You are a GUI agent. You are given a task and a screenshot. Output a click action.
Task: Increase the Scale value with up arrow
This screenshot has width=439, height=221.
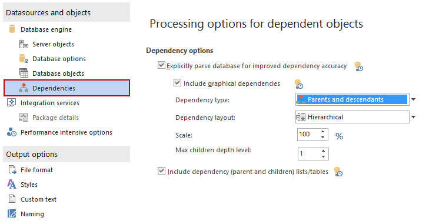tap(323, 132)
